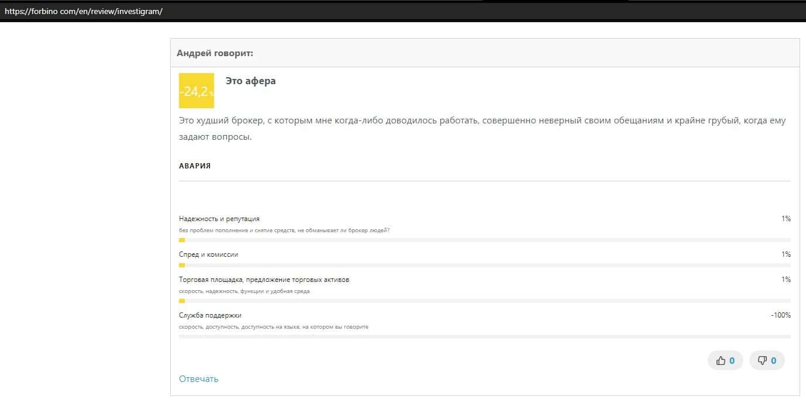The image size is (806, 410).
Task: Click the Служба поддержки label
Action: (x=210, y=315)
